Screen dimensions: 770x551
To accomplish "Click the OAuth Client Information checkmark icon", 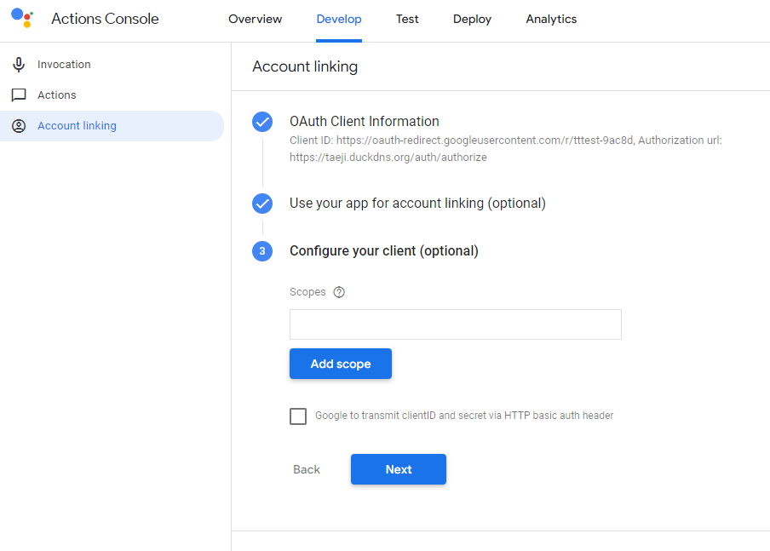I will coord(262,122).
